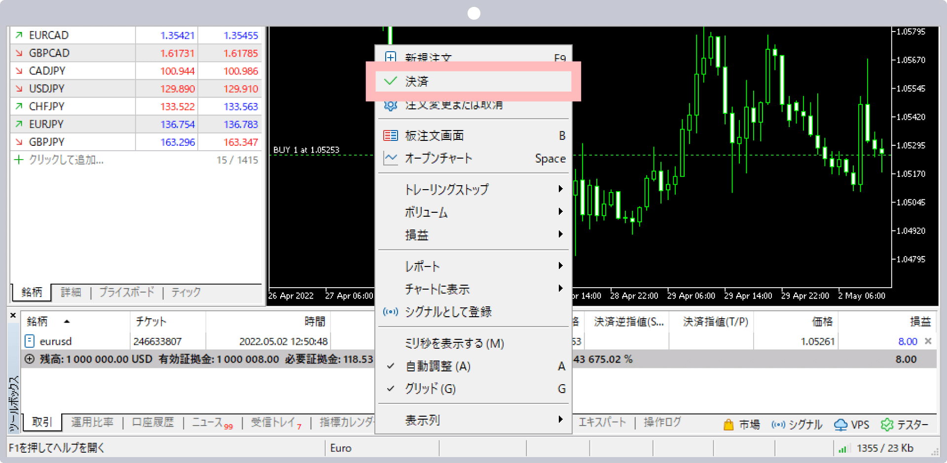Open the 取引 tab
This screenshot has width=947, height=463.
click(x=42, y=422)
